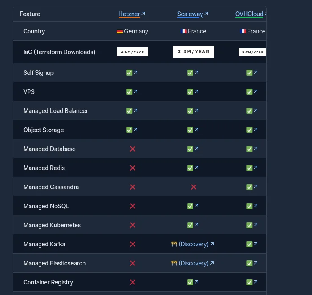
Task: Click Hetzner Container Registry red cross
Action: 133,282
